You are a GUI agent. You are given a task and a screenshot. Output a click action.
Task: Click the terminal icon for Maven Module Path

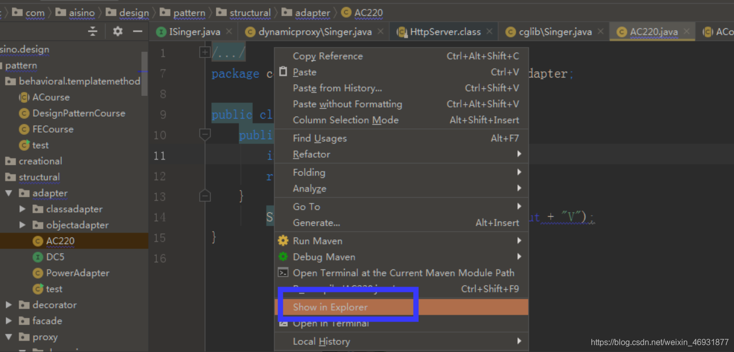[x=283, y=273]
